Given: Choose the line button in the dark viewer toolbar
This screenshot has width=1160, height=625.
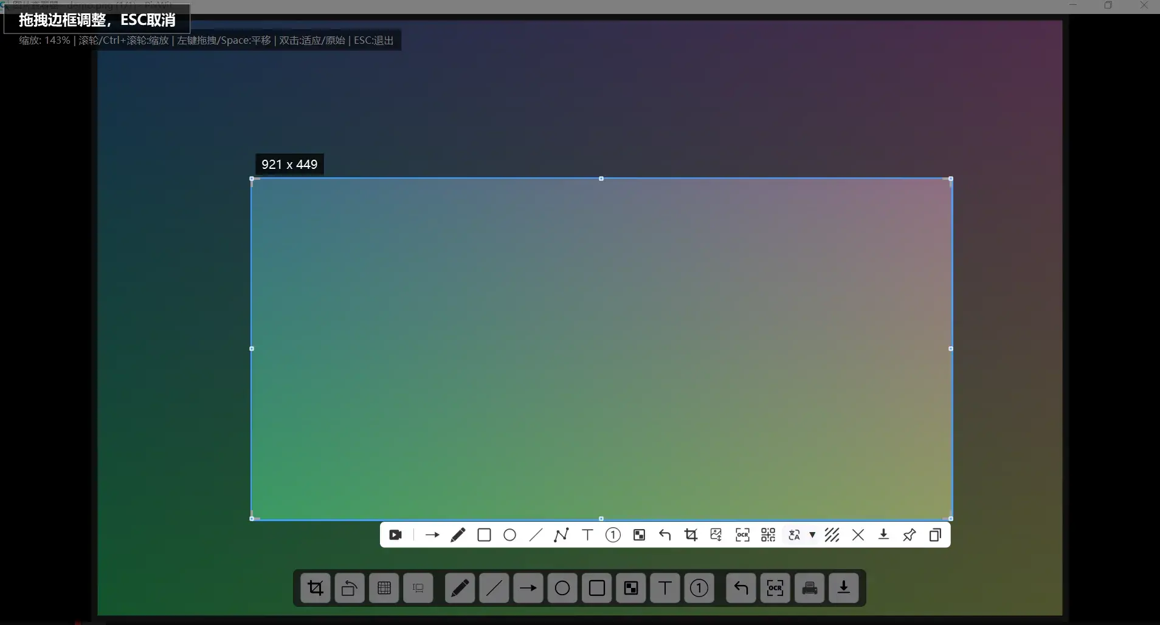Looking at the screenshot, I should (494, 588).
